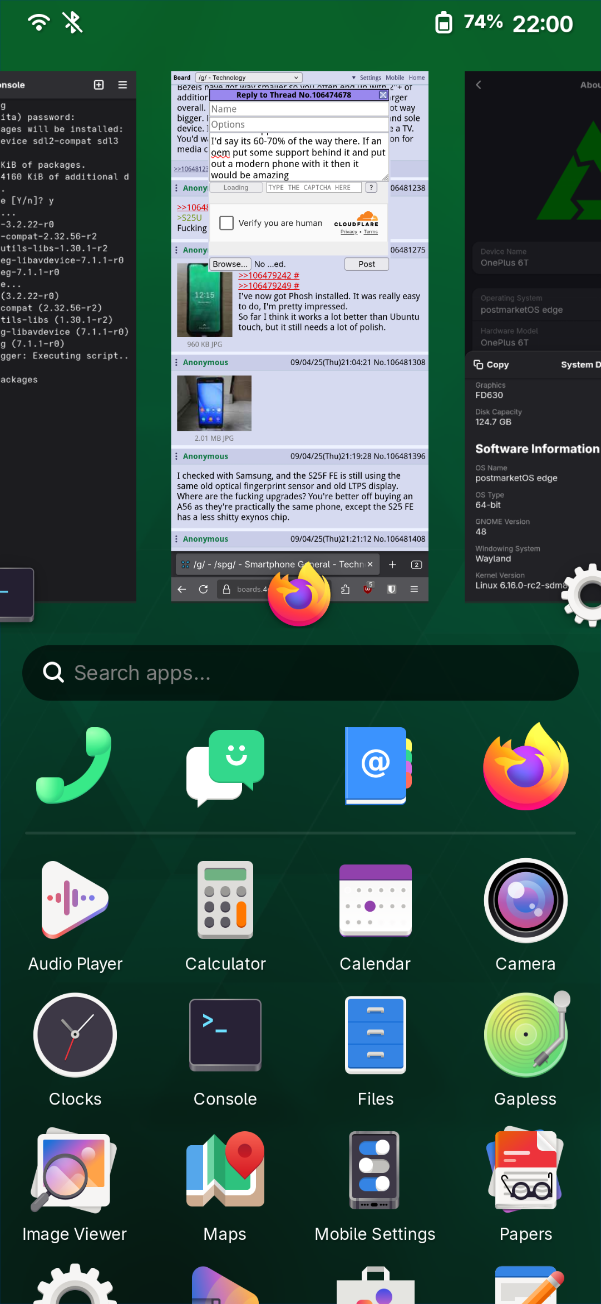Open post menu for Anonymous No.106481308

pyautogui.click(x=176, y=362)
